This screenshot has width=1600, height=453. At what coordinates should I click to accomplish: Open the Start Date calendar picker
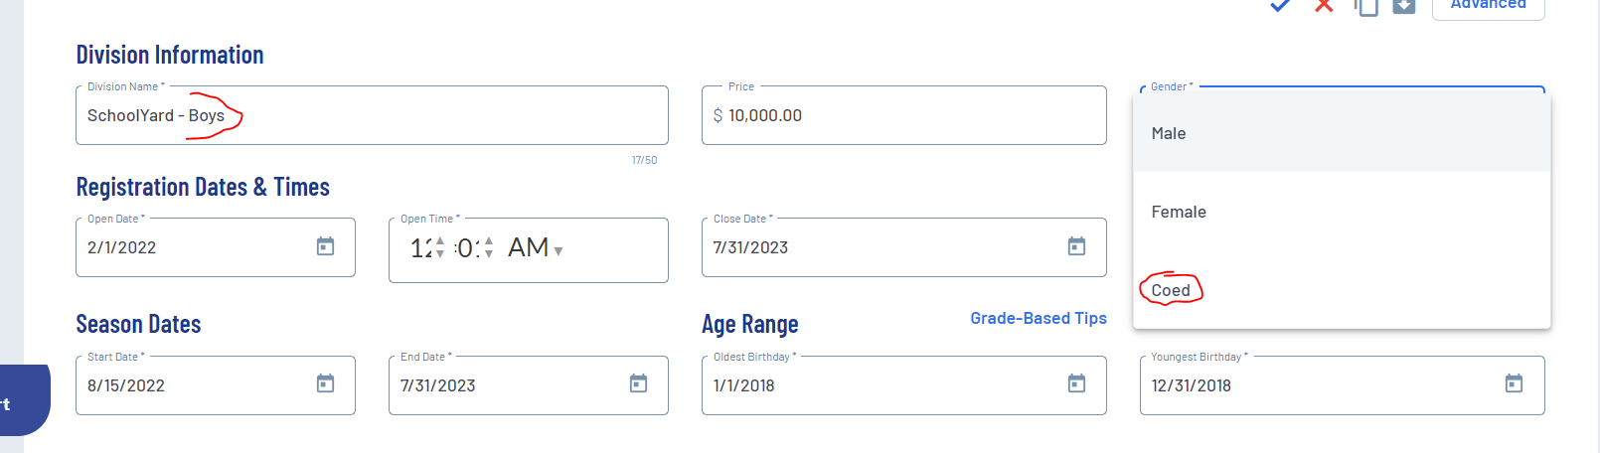[x=325, y=383]
